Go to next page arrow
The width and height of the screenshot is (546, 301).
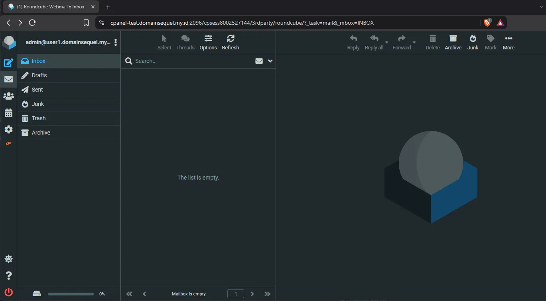(252, 294)
